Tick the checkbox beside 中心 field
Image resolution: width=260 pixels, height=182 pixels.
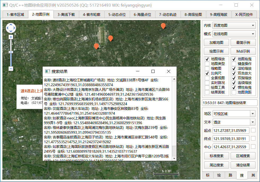(x=253, y=146)
